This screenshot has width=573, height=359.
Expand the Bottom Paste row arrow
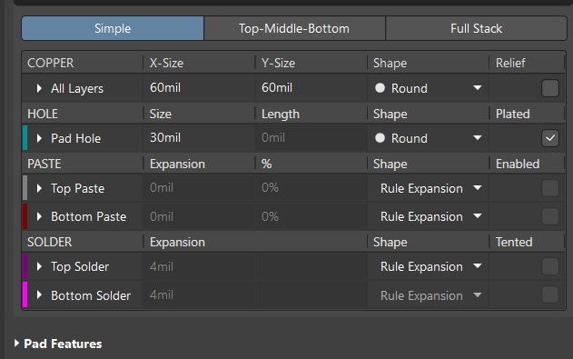39,216
